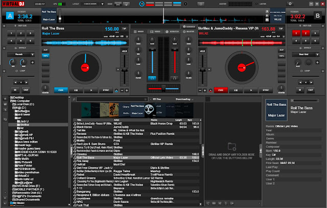The image size is (327, 208).
Task: Click the CUE button on deck A
Action: [x=61, y=90]
